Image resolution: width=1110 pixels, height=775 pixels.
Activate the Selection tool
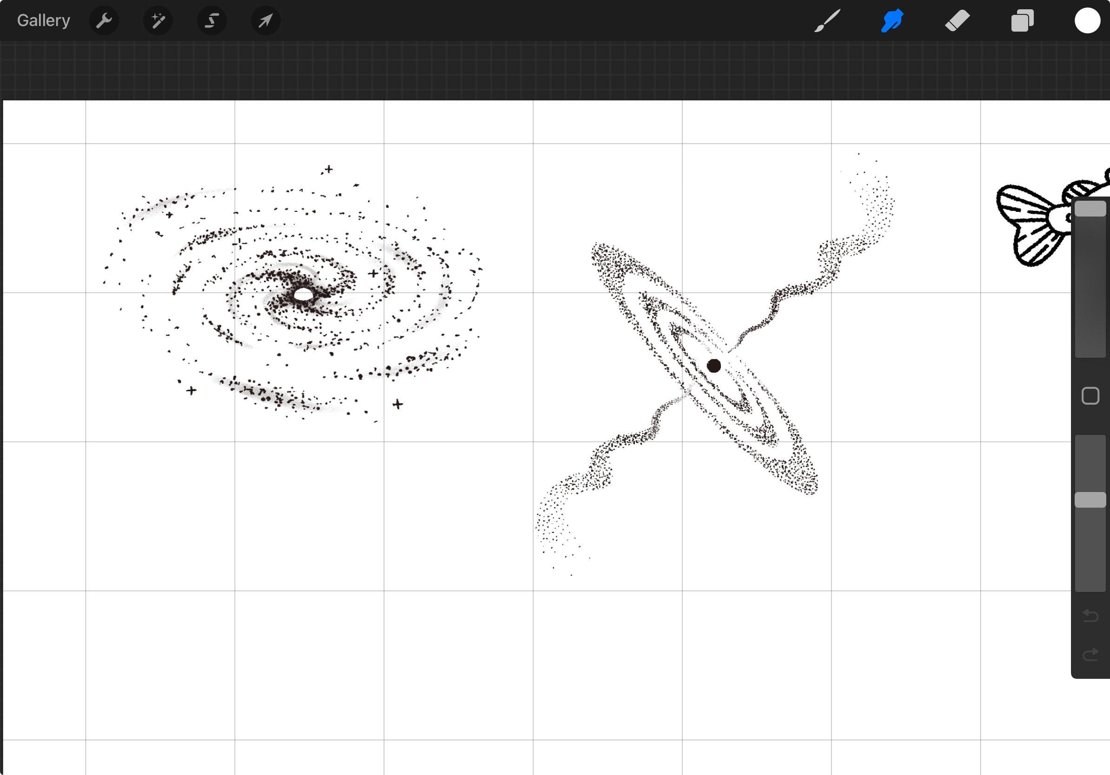click(x=212, y=21)
